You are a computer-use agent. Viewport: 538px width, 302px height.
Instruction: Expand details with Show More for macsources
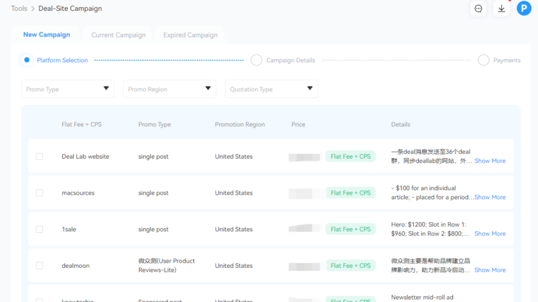coord(490,198)
